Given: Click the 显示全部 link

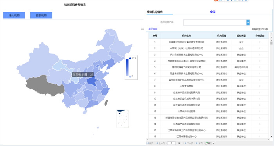Looking at the screenshot, I should pos(153,29).
